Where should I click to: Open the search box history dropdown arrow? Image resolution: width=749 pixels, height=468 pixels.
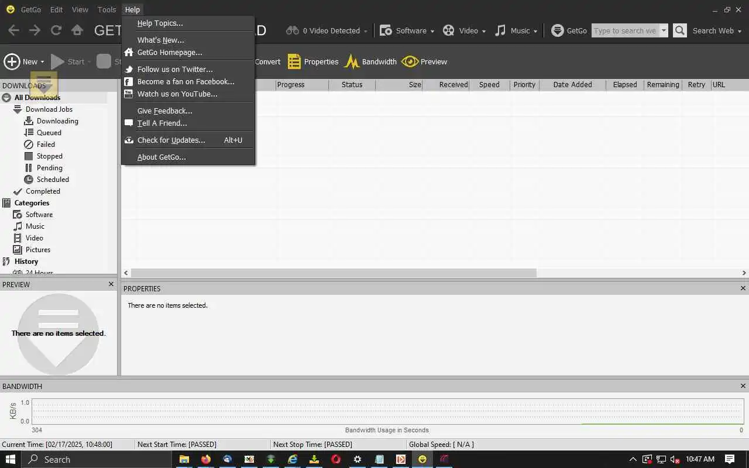(664, 30)
